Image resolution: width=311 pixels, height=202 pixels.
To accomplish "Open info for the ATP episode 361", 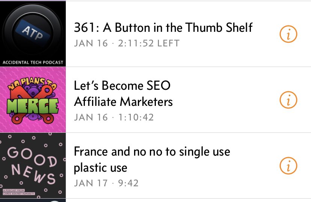I will pos(288,35).
